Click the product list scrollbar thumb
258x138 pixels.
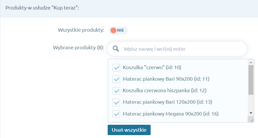click(x=251, y=79)
